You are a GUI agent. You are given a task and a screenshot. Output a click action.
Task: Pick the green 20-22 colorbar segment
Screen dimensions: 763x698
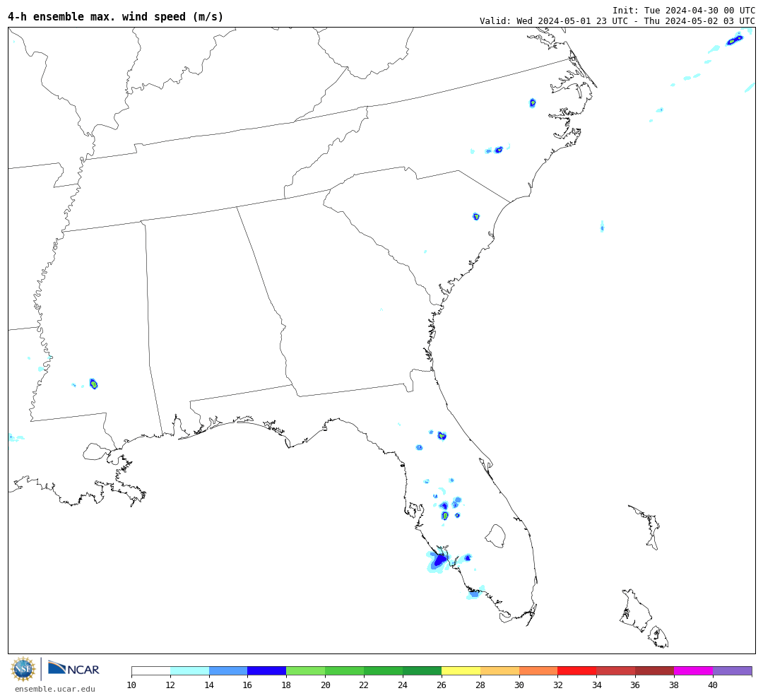point(345,670)
